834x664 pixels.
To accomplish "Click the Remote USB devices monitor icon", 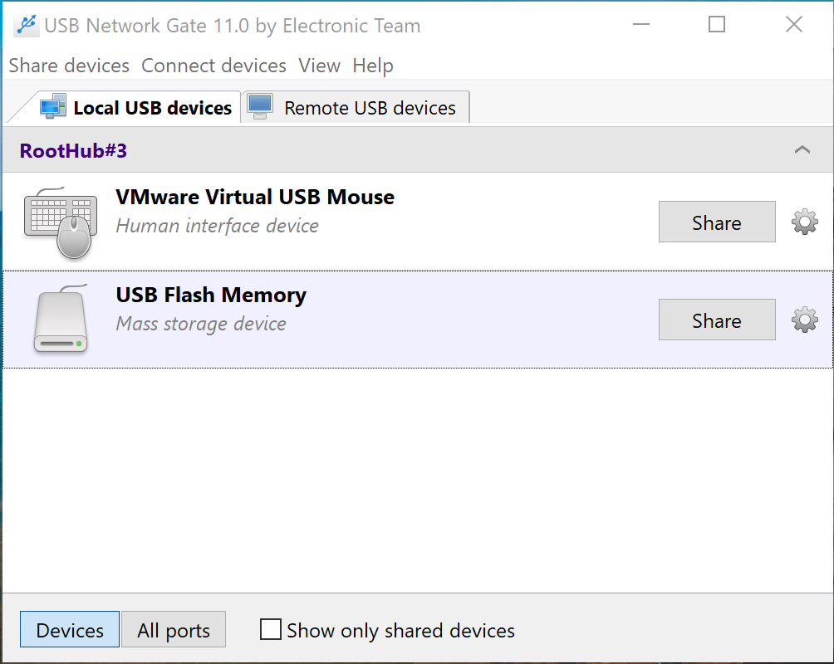I will coord(260,107).
